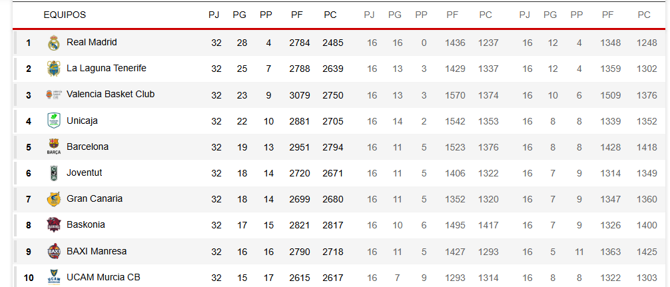Click the first bold PG column header

point(239,15)
